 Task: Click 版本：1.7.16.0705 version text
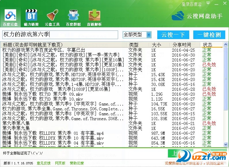point(18,163)
